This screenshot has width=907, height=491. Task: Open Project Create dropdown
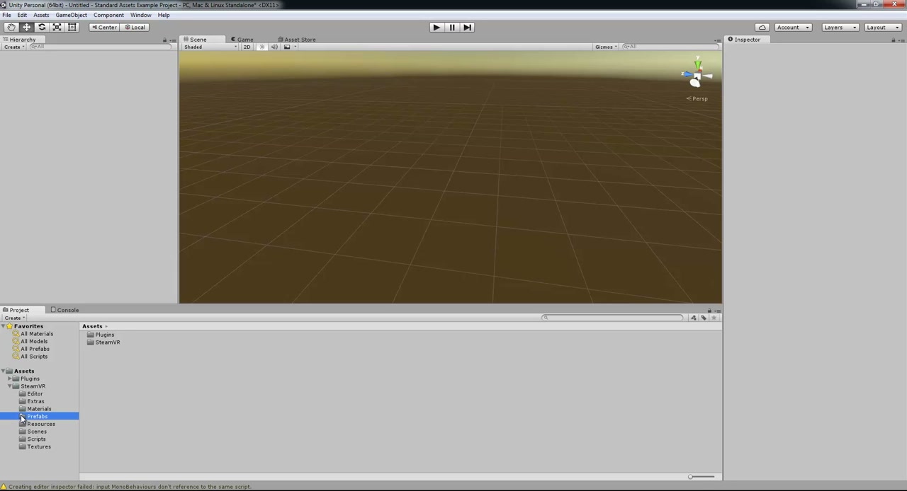pyautogui.click(x=13, y=318)
